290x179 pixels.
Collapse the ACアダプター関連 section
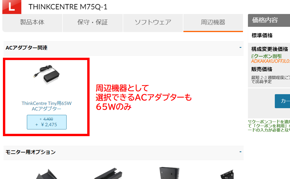[x=240, y=48]
